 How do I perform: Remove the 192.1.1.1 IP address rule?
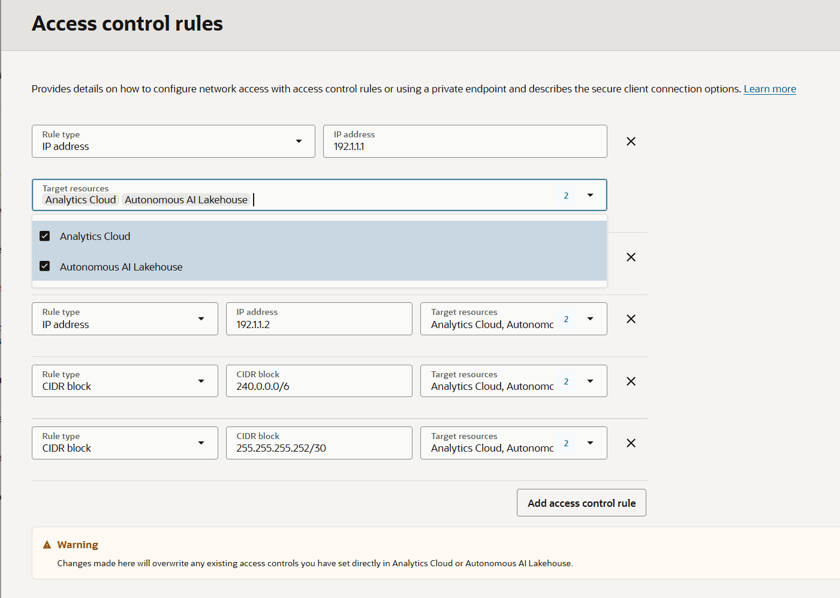(x=631, y=142)
